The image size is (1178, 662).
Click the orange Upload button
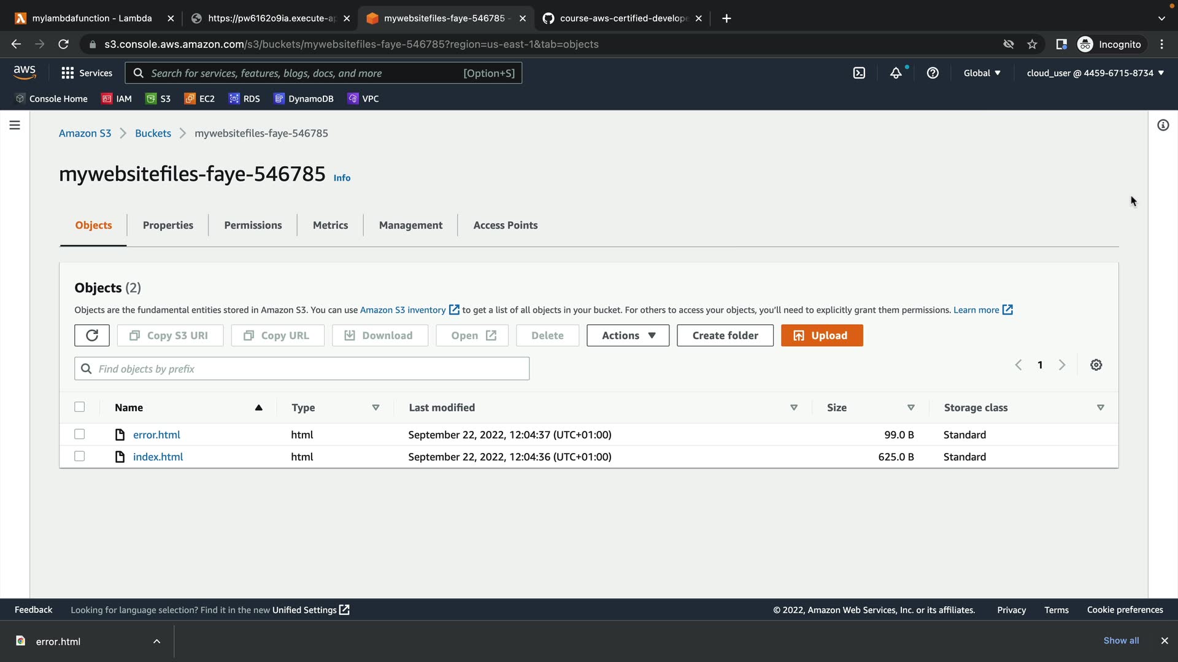pyautogui.click(x=822, y=335)
